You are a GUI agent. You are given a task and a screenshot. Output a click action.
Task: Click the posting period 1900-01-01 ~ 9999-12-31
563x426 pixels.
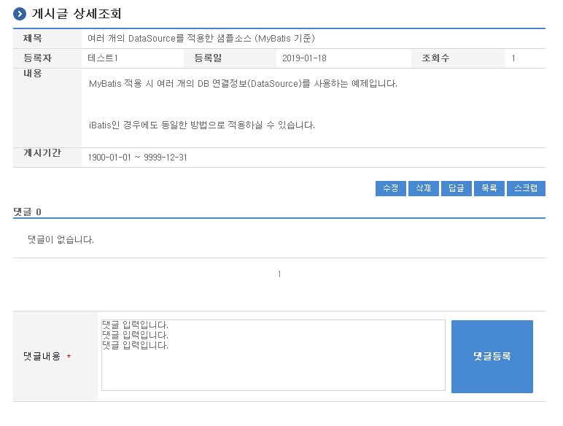(137, 158)
